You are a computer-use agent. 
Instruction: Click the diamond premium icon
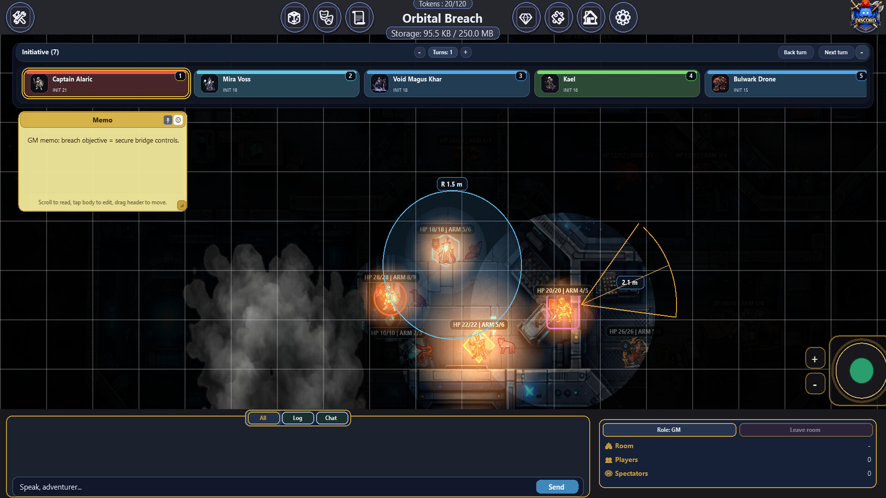pos(526,17)
